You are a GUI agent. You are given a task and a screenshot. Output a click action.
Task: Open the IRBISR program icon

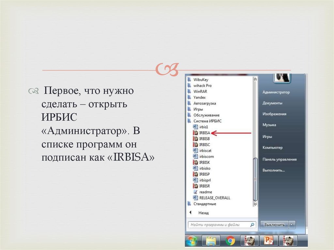pos(195,186)
